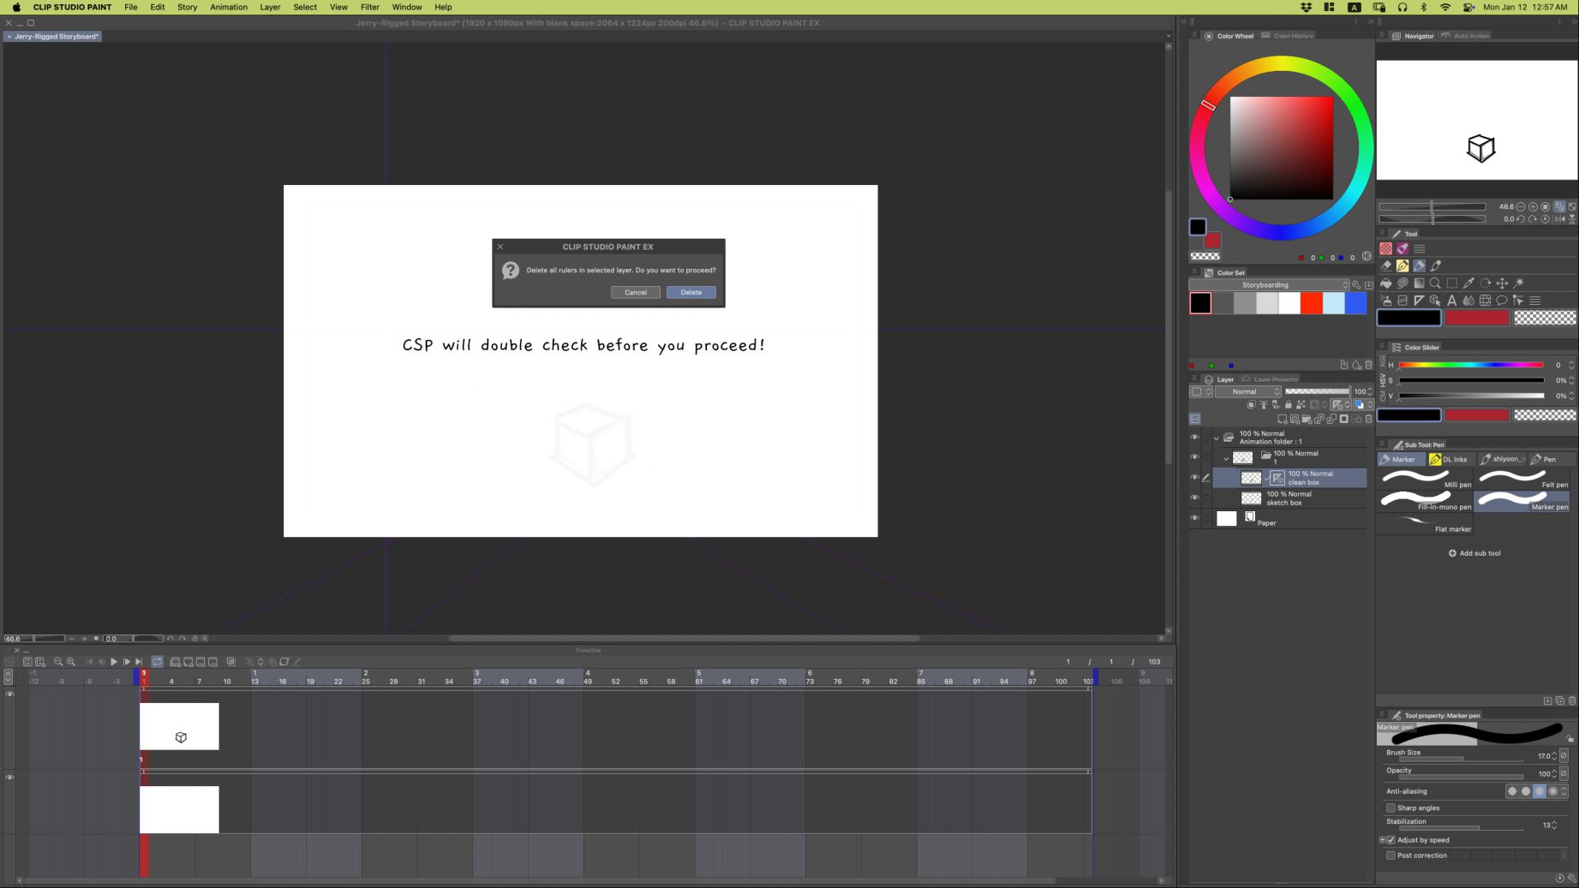This screenshot has width=1579, height=888.
Task: Enable the Post correction checkbox
Action: coord(1391,855)
